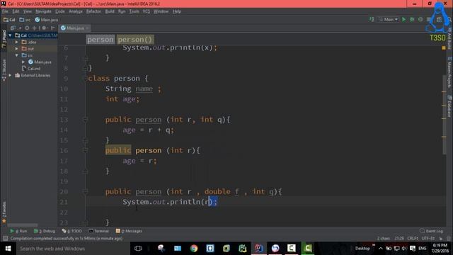Click the line:column position indicator 21:29
The image size is (453, 255).
(399, 239)
